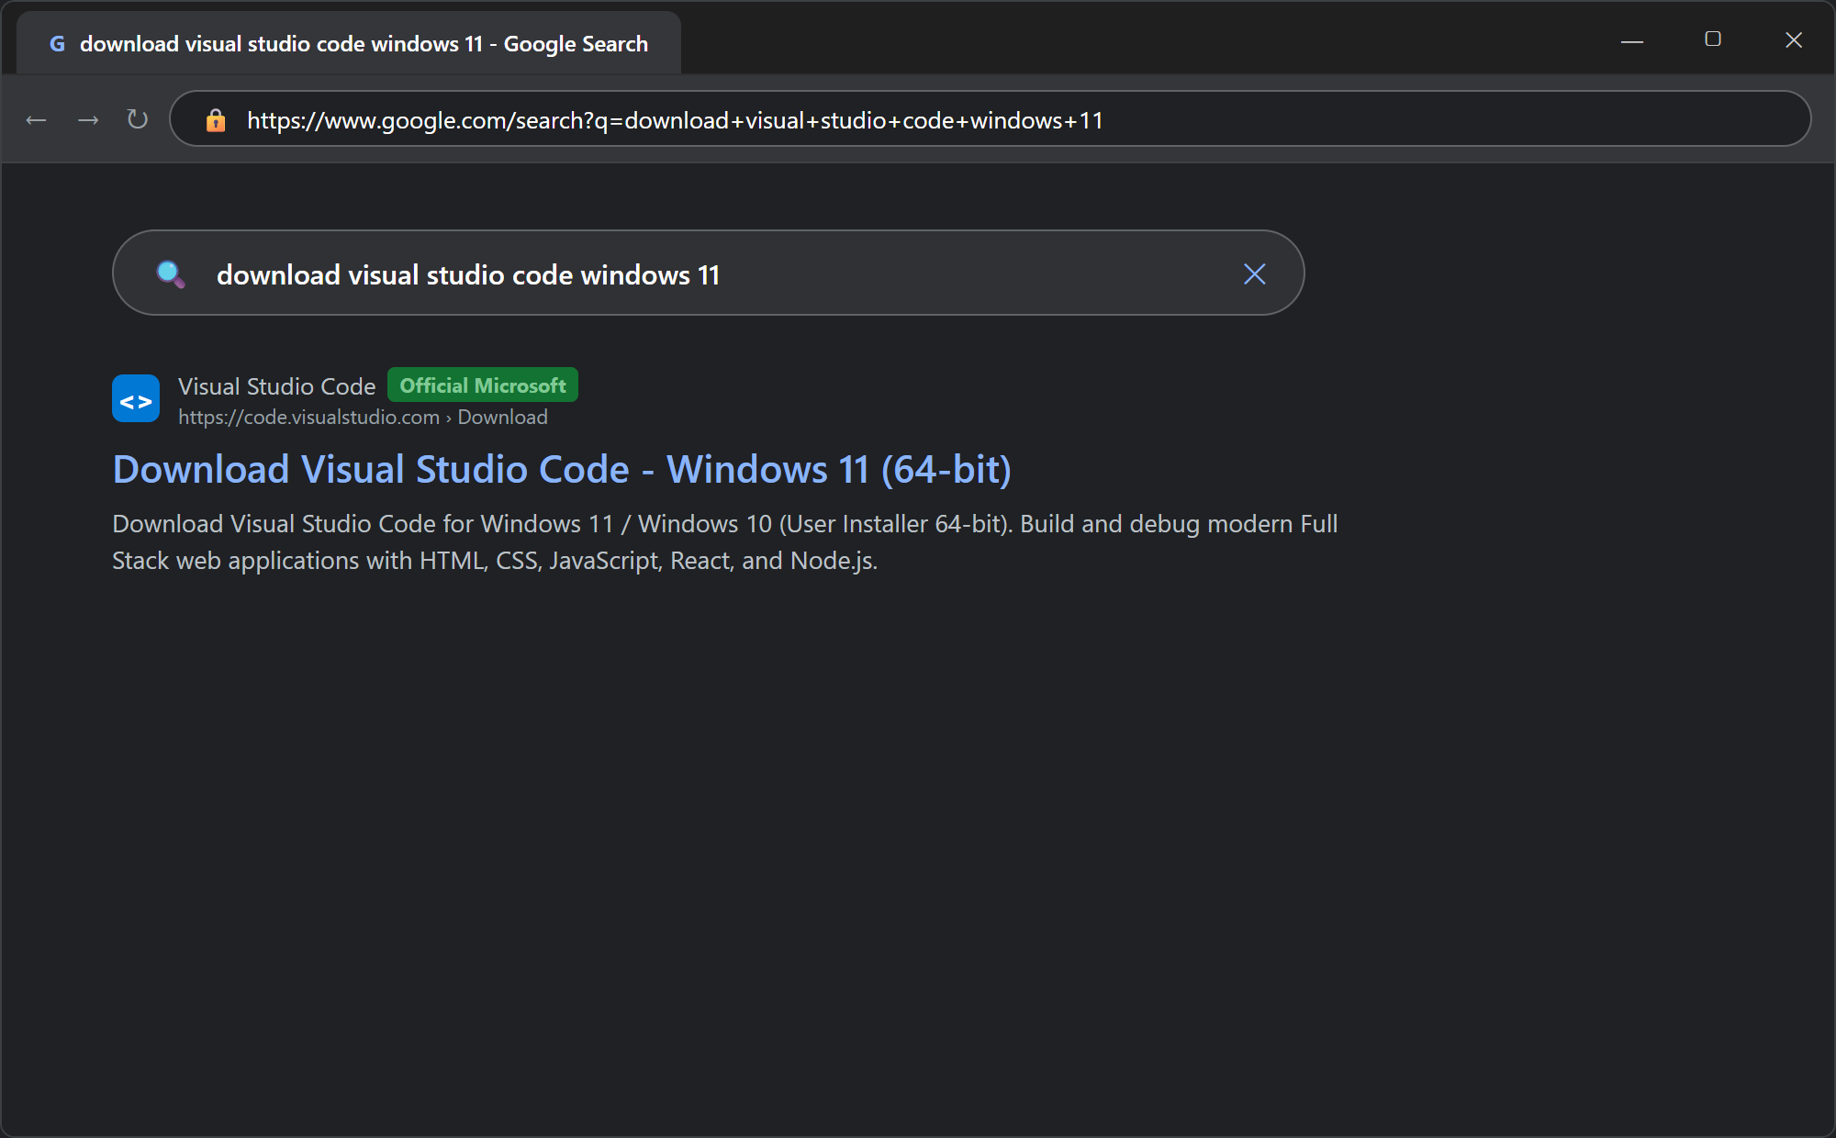This screenshot has width=1836, height=1138.
Task: Click the browser forward arrow
Action: pyautogui.click(x=88, y=120)
